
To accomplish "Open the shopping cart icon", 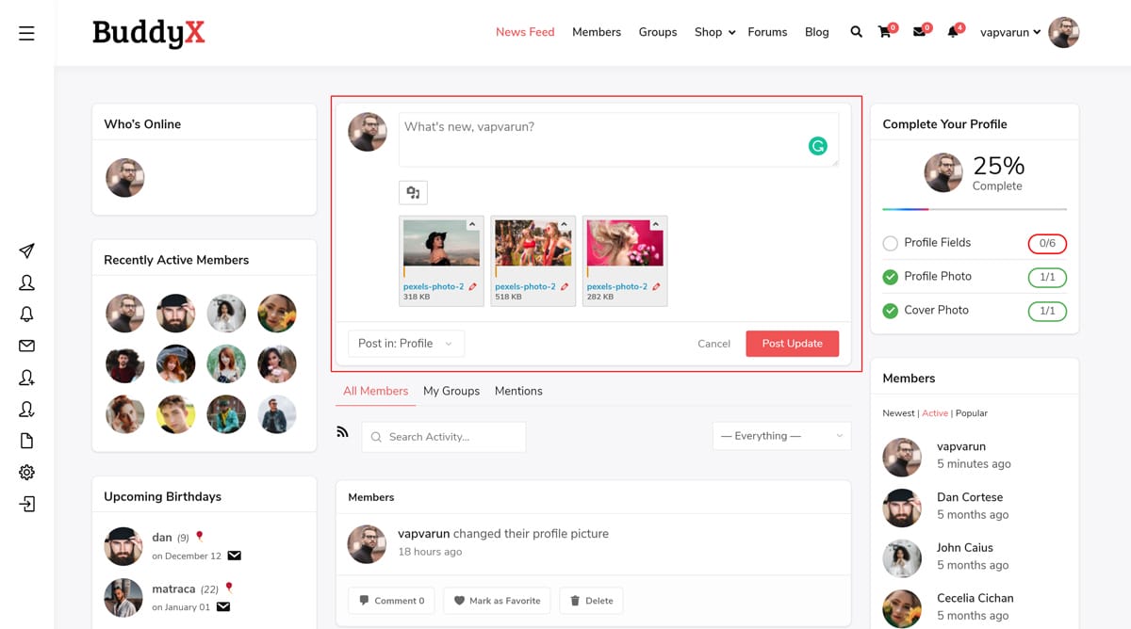I will point(884,32).
